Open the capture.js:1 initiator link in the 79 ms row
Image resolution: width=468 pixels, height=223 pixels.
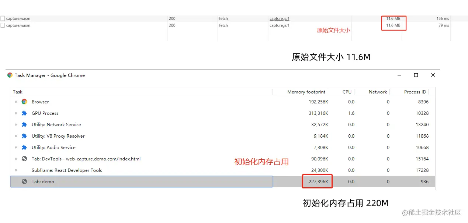point(279,25)
